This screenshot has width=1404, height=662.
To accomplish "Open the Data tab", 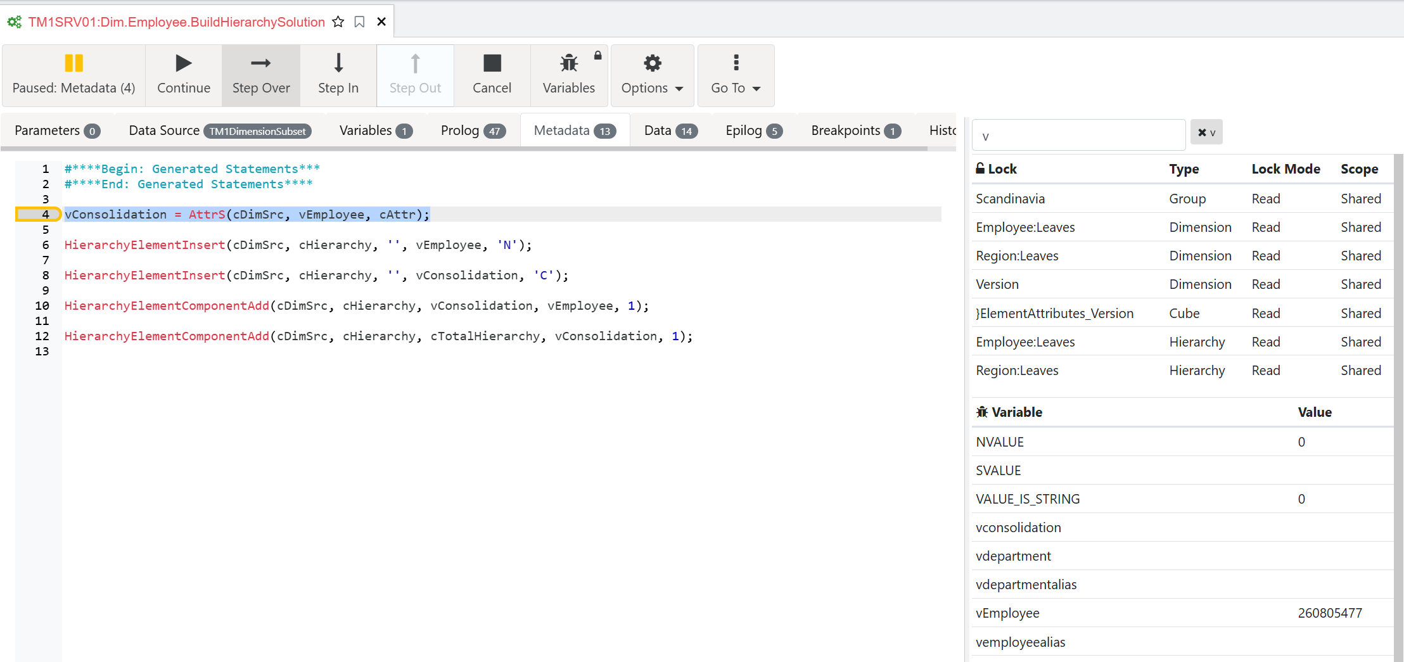I will pos(671,130).
